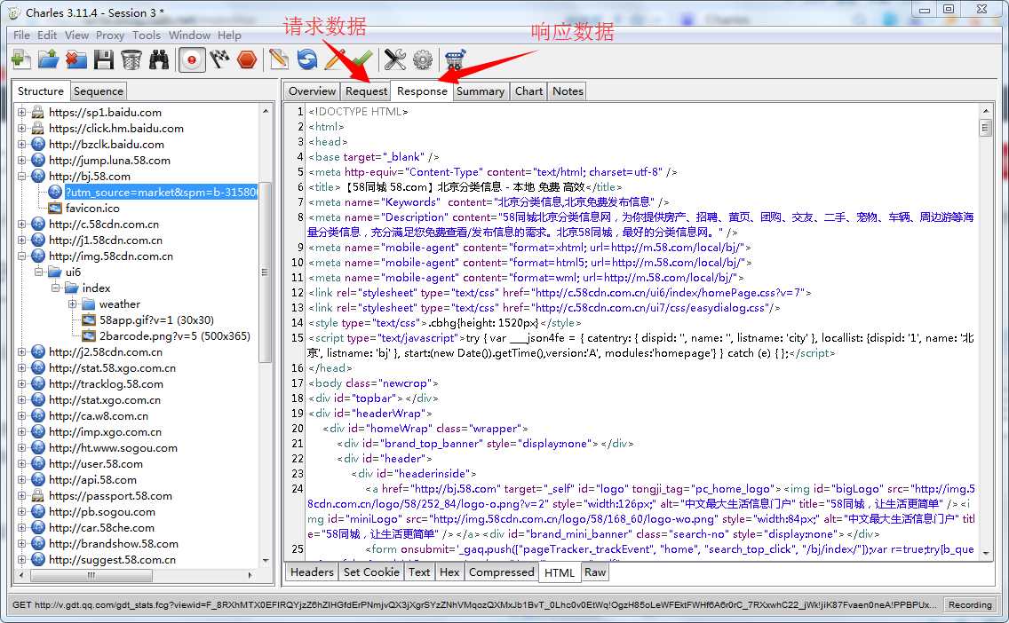Open the File menu
The width and height of the screenshot is (1009, 623).
point(21,35)
